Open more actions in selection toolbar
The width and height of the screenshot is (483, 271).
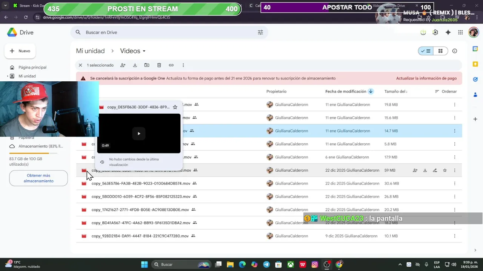point(183,65)
